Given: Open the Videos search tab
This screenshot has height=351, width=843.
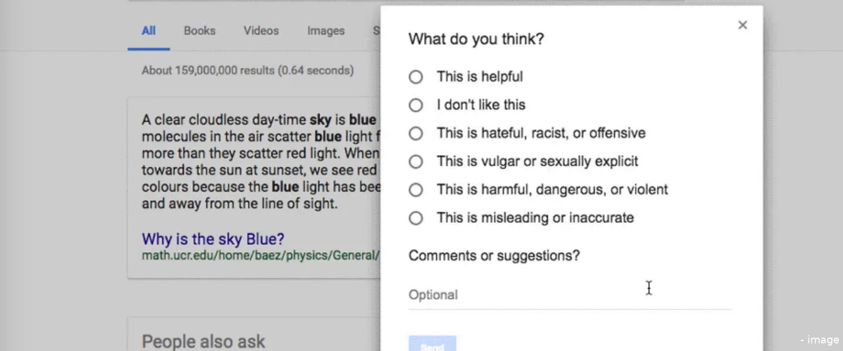Looking at the screenshot, I should pyautogui.click(x=261, y=30).
